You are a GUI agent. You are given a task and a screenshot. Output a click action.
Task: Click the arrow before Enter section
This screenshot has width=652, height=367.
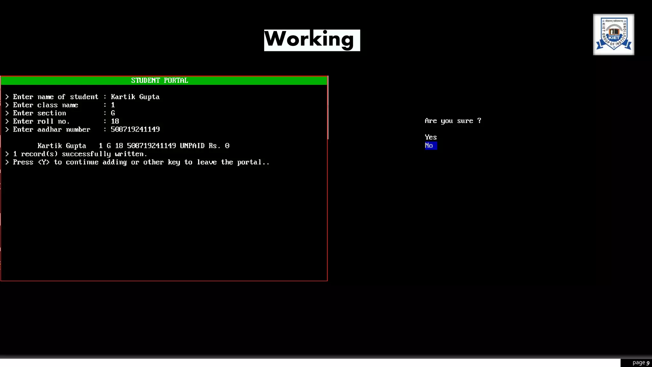point(7,113)
